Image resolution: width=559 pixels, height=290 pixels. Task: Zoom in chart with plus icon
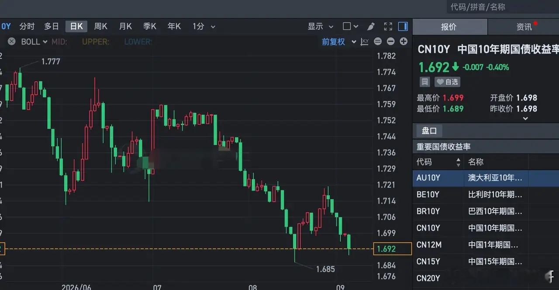click(404, 41)
